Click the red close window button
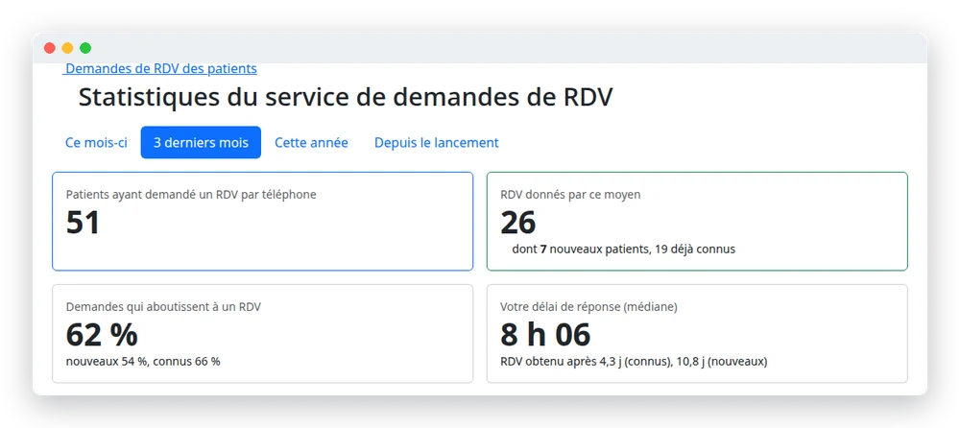This screenshot has width=960, height=428. 50,48
